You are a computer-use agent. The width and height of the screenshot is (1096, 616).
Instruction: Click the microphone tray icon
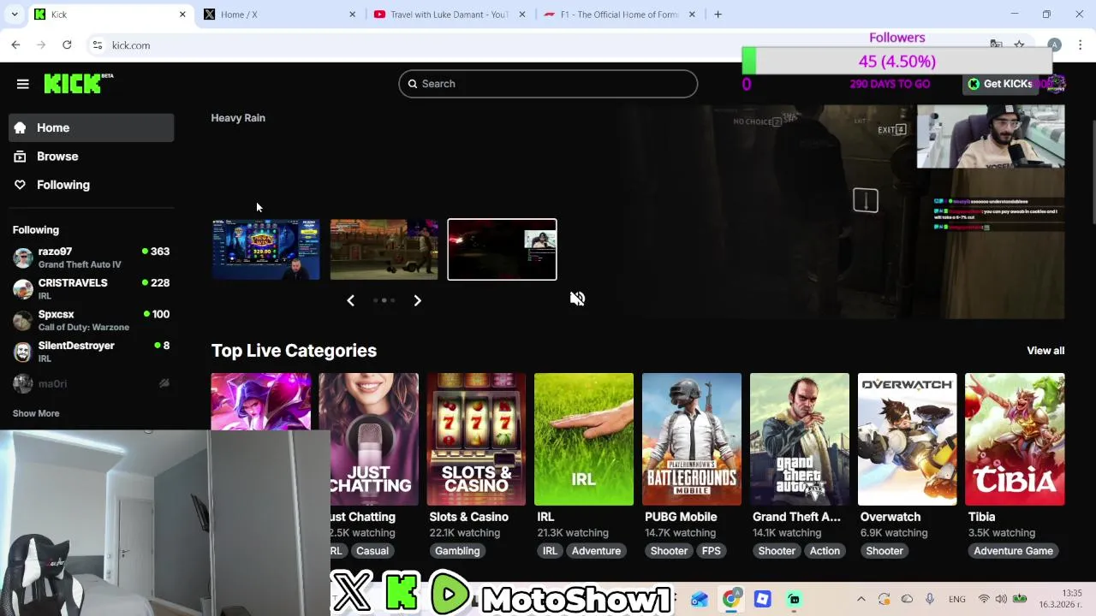(x=930, y=599)
